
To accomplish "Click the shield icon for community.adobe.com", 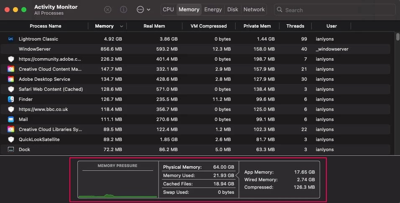I will [x=11, y=59].
